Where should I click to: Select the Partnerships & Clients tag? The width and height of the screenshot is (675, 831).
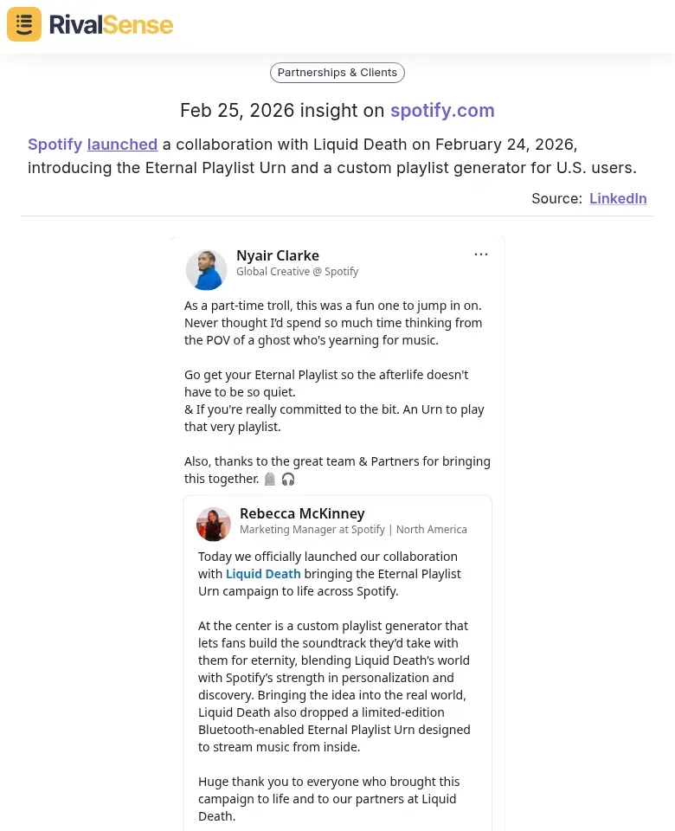(x=337, y=73)
